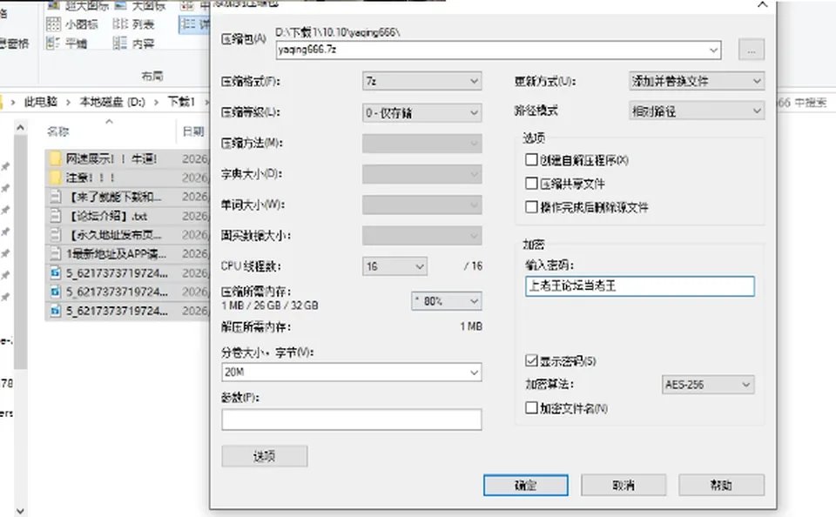Viewport: 836px width, 517px height.
Task: Uncheck the 显示密码 checkbox
Action: [531, 361]
